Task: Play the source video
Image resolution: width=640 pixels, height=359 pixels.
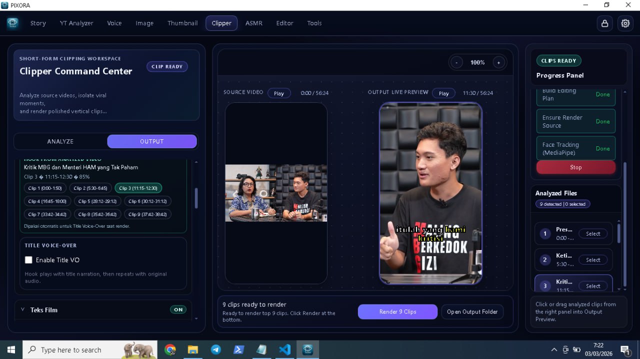Action: pos(279,93)
